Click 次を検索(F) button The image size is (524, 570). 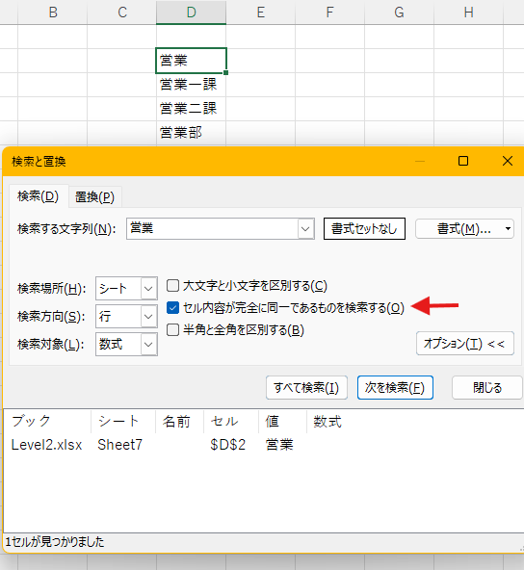point(395,387)
